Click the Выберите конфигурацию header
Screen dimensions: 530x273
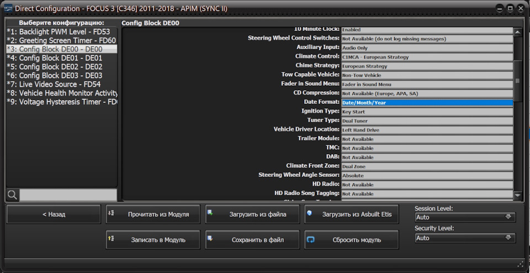click(61, 23)
